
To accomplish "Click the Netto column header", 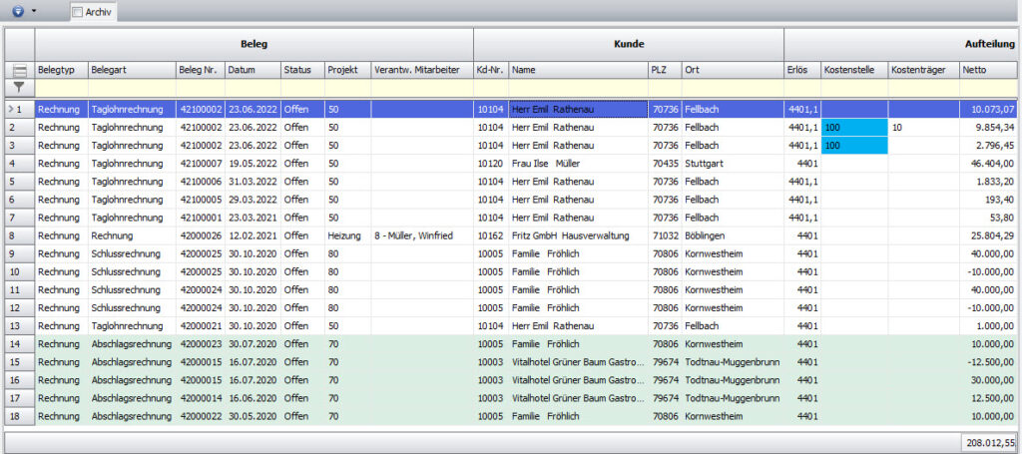I will (987, 70).
